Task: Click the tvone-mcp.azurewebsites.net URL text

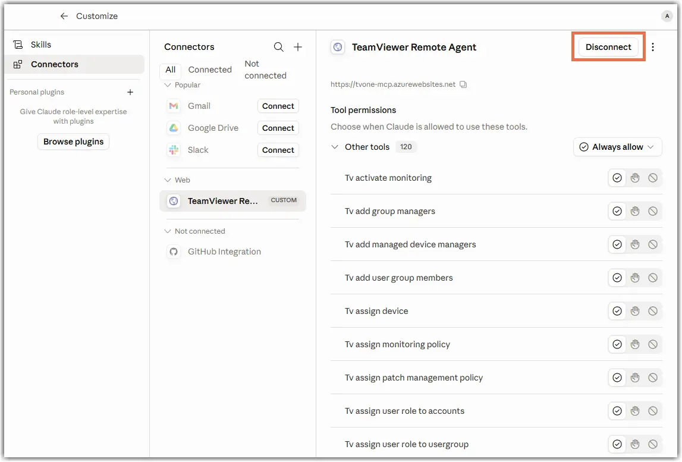Action: 393,84
